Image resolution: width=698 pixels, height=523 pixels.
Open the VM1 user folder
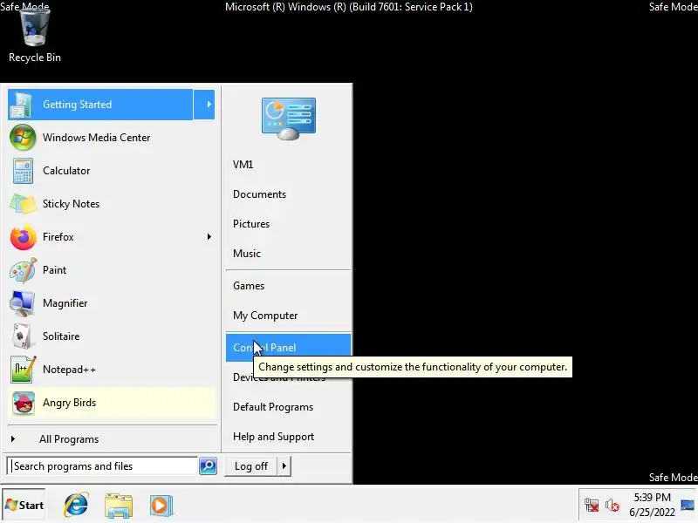point(243,165)
